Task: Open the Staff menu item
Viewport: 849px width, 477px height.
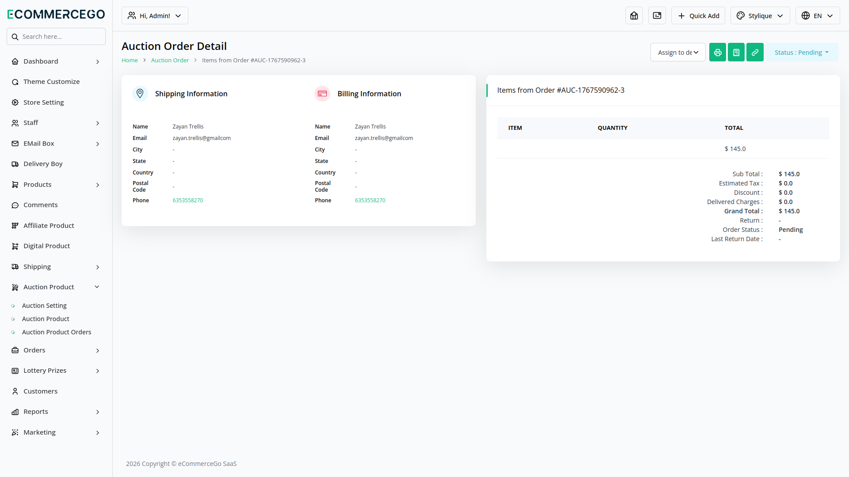Action: (x=56, y=123)
